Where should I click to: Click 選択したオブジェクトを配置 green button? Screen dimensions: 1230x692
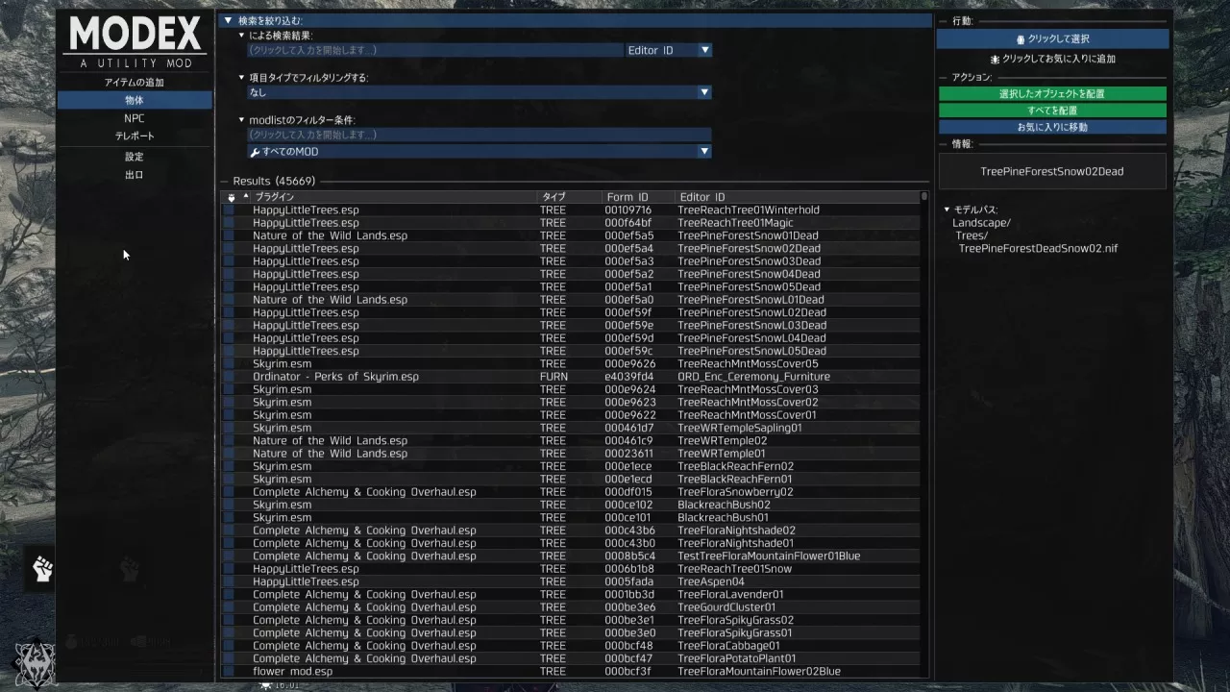[x=1052, y=94]
